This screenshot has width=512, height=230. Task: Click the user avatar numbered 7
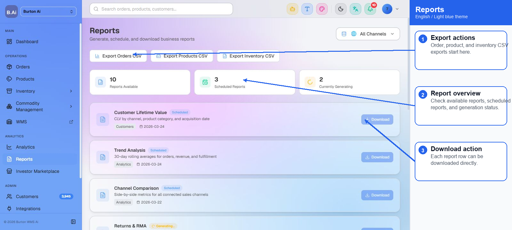[x=387, y=9]
